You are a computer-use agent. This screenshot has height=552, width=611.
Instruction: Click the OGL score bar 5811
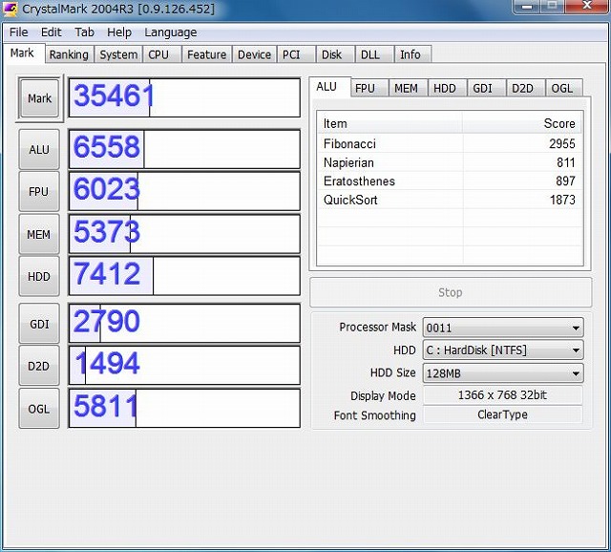tap(184, 408)
